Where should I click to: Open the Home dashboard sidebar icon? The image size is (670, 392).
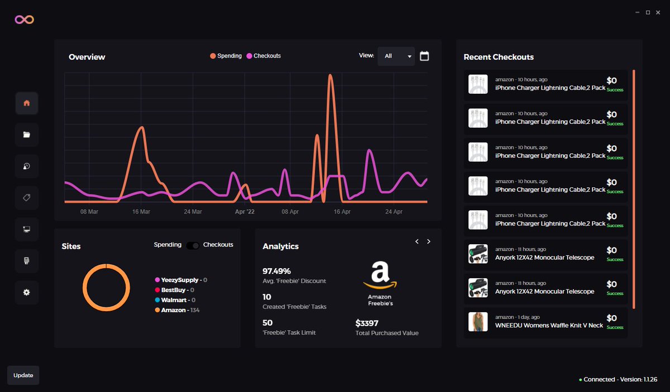27,103
